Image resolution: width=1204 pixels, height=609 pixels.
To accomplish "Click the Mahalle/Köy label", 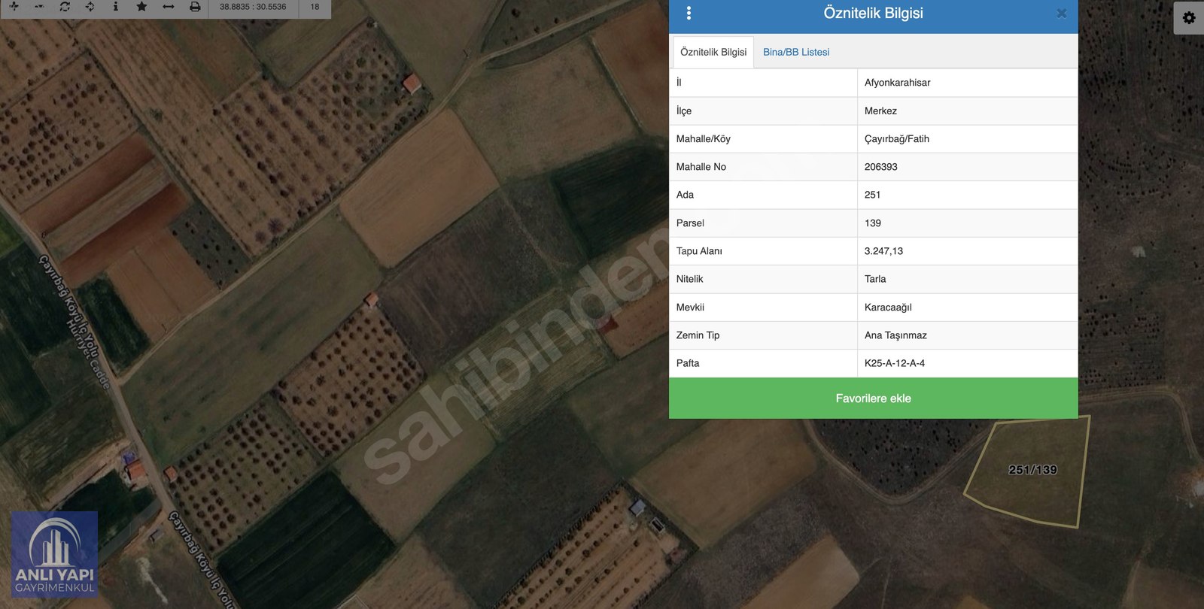I will (704, 139).
